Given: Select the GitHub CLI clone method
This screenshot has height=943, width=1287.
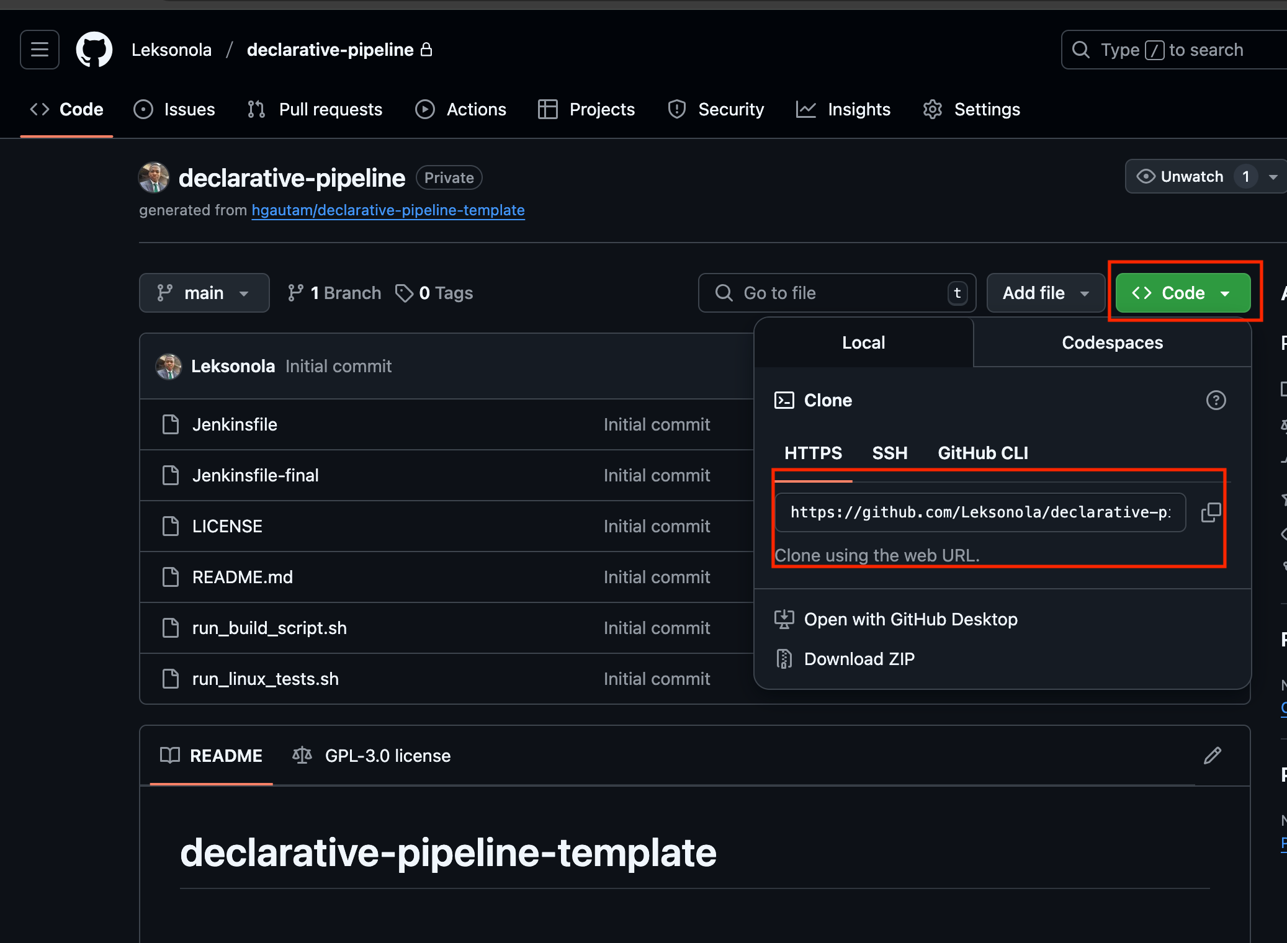Looking at the screenshot, I should 983,453.
